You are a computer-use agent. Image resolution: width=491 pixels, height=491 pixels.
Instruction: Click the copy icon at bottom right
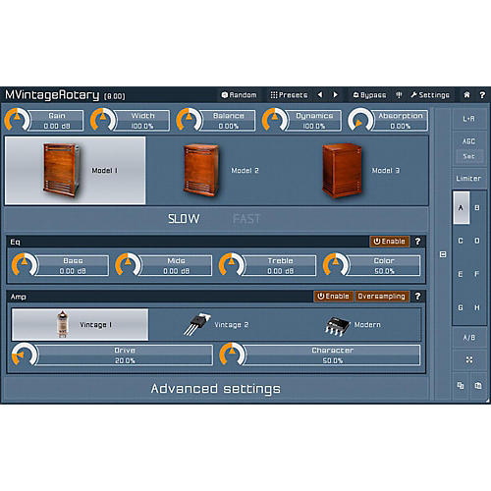461,386
